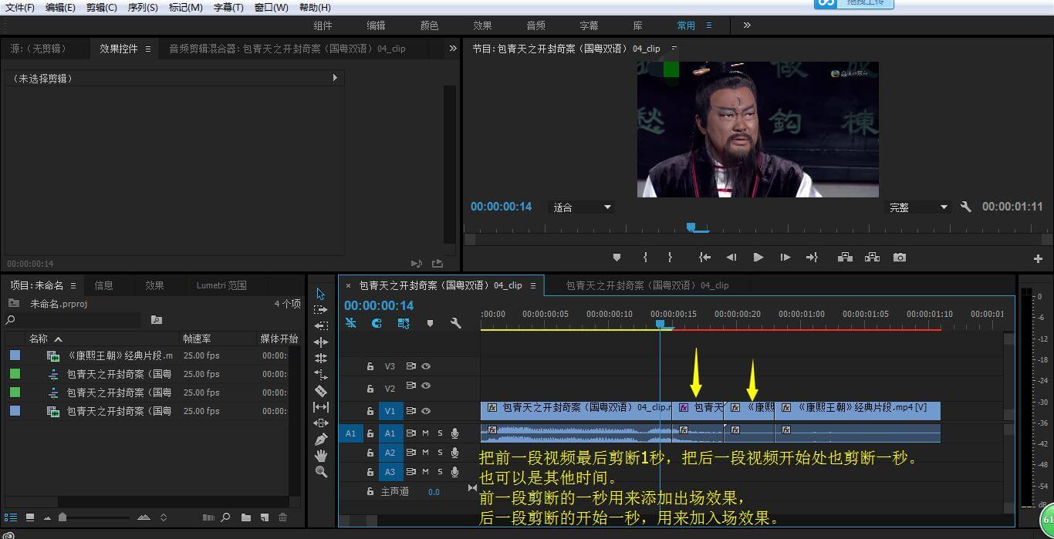Sort the project list by 名称 column header
1054x539 pixels.
(39, 339)
